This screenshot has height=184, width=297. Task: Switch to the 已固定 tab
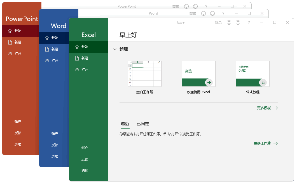[143, 124]
